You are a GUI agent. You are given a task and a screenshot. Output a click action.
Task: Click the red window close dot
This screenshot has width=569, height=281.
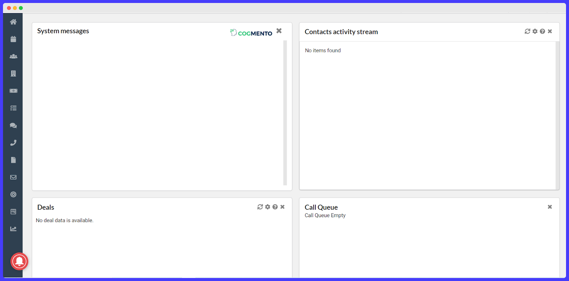[x=9, y=8]
